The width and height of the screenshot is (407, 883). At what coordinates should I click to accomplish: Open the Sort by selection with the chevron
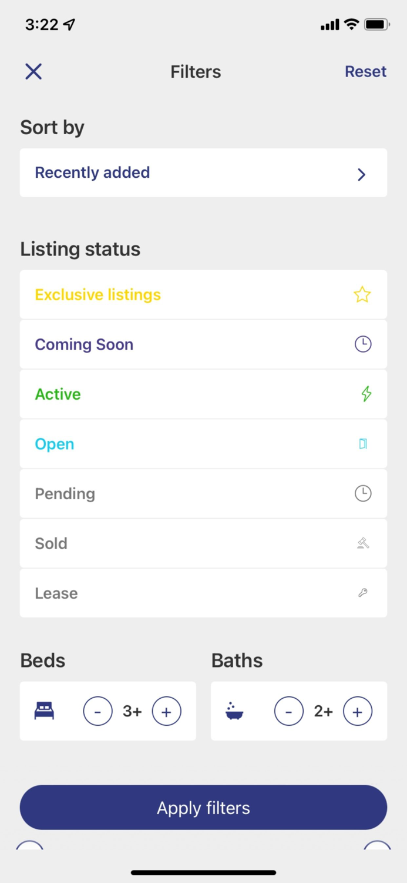[361, 174]
